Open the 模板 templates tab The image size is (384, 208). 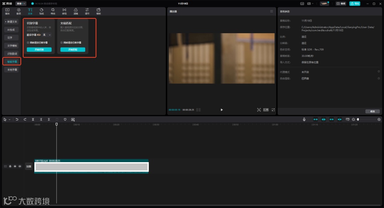[x=98, y=11]
